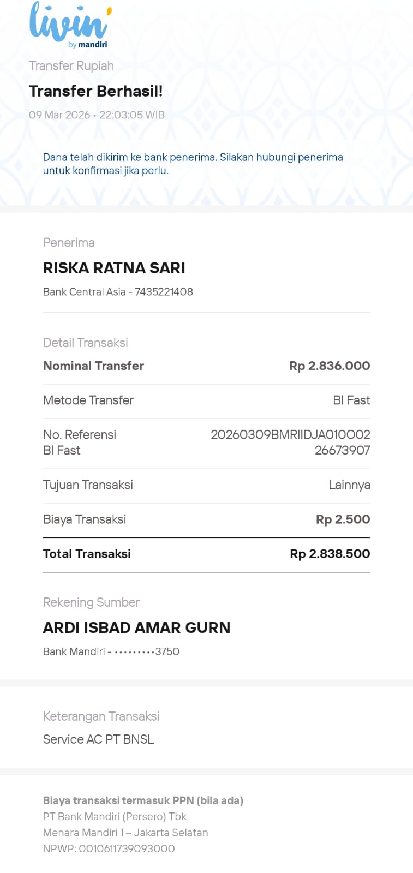
Task: Click the Keterangan Transaksi section label
Action: 101,716
